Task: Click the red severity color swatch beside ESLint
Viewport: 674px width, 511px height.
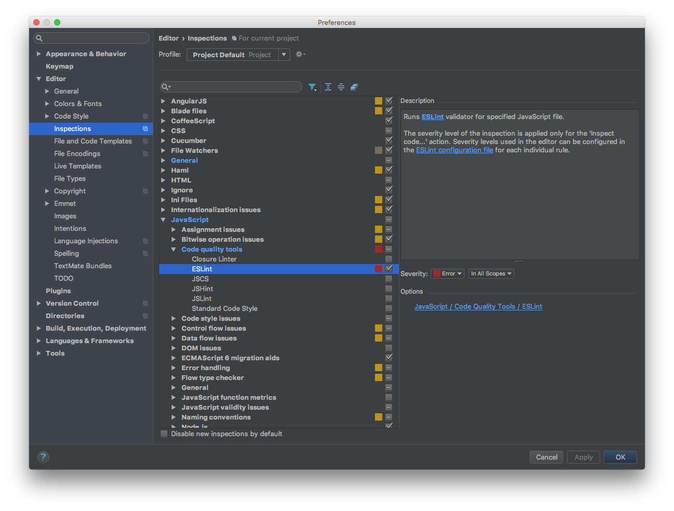Action: tap(378, 268)
